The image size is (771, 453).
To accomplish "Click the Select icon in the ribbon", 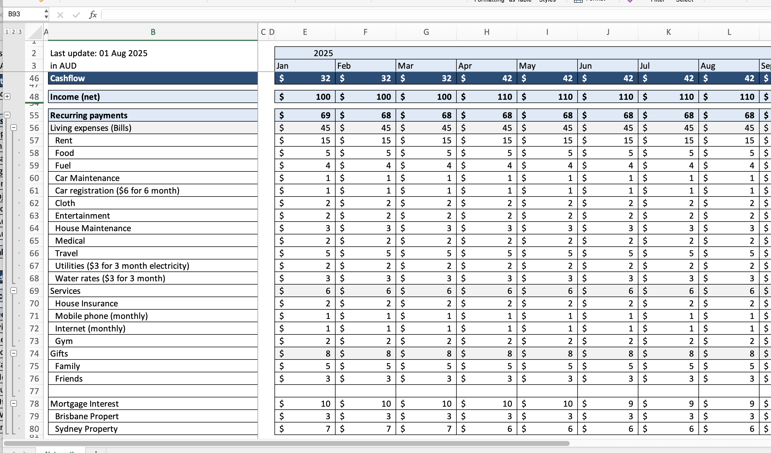I will pos(685,1).
